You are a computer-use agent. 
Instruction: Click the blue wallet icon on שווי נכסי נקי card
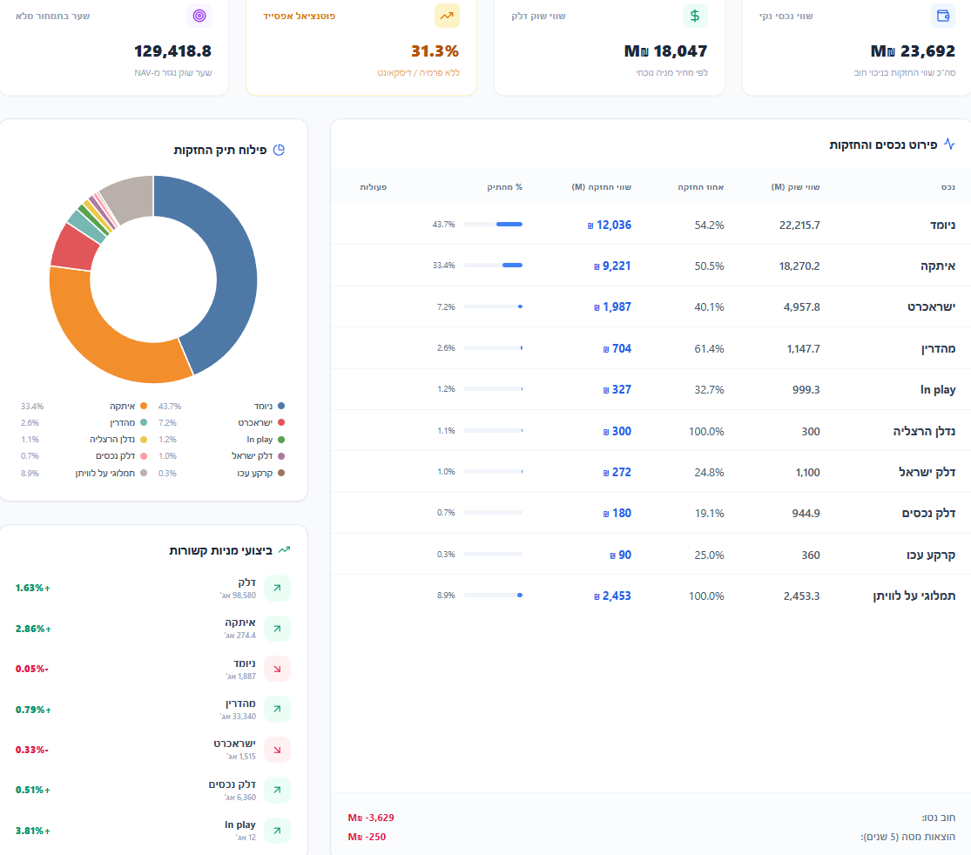pos(943,16)
